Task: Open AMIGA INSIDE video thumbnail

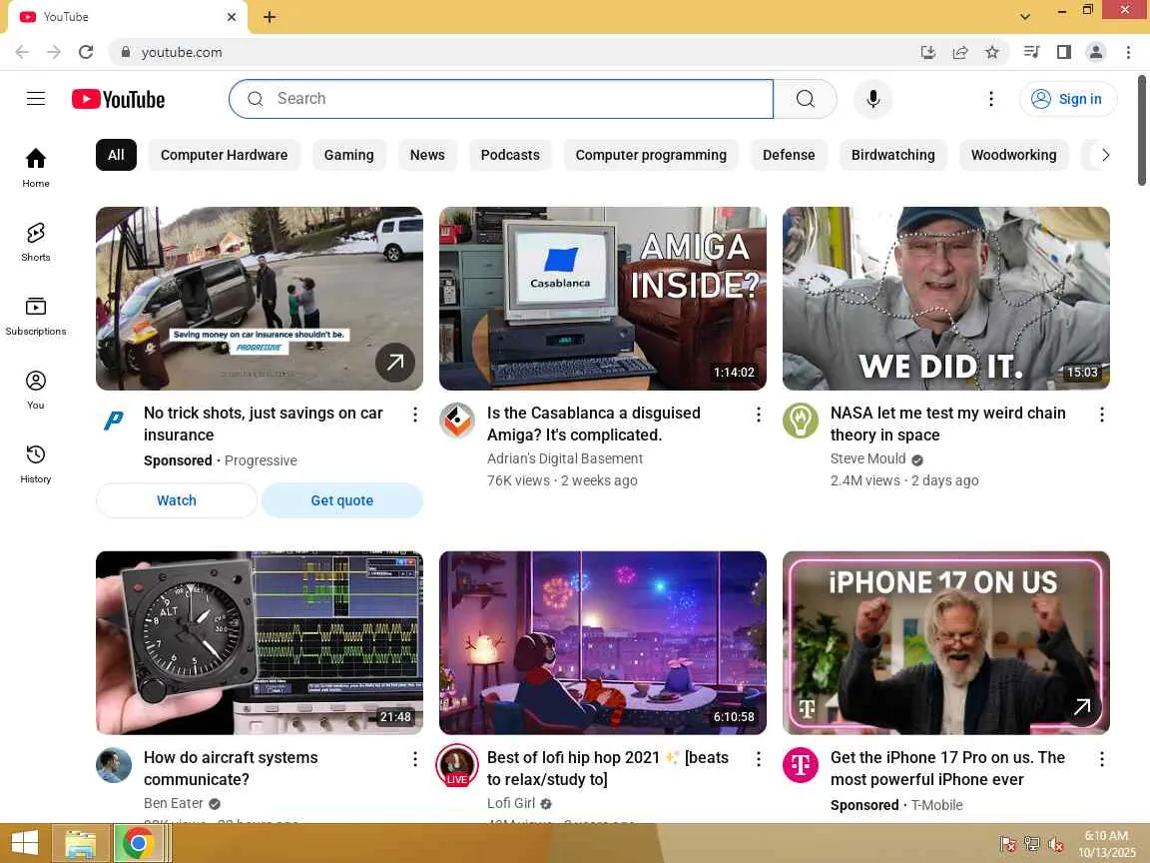Action: (x=603, y=298)
